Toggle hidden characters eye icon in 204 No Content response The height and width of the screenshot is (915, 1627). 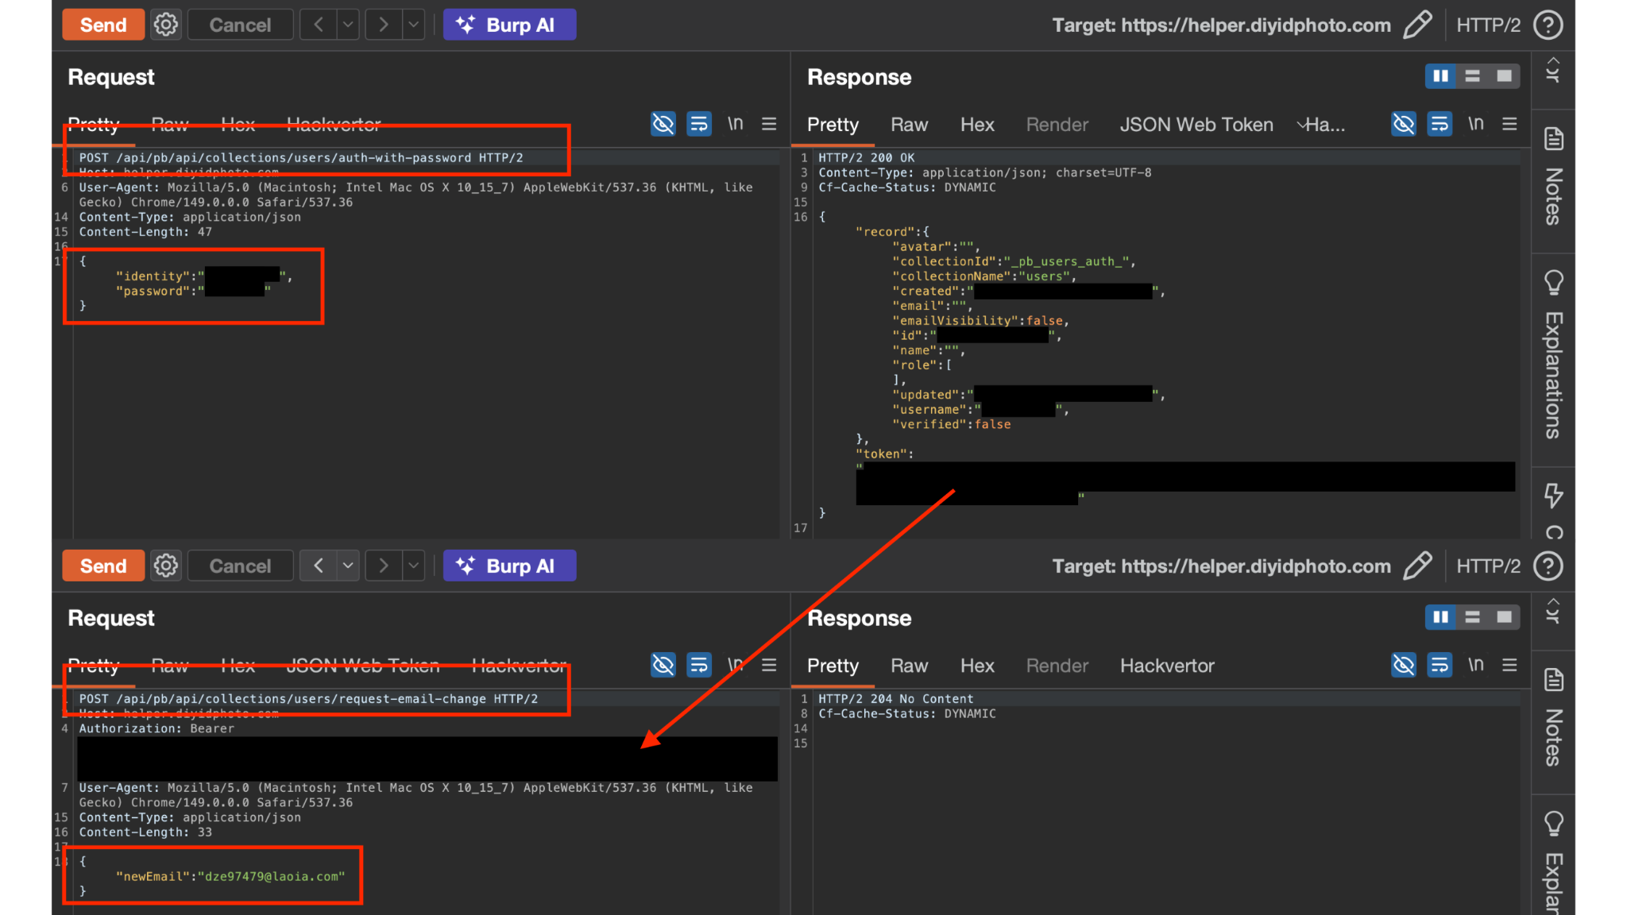[1404, 665]
